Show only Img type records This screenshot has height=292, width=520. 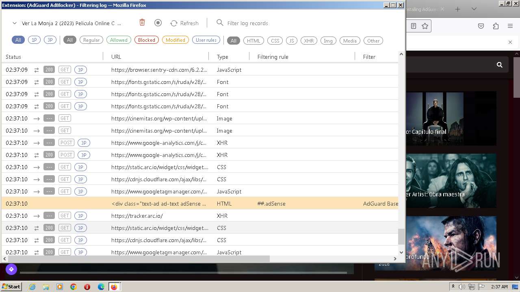click(x=328, y=41)
